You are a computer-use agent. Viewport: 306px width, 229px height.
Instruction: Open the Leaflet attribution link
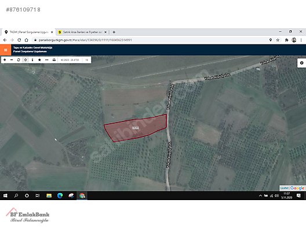pos(285,188)
